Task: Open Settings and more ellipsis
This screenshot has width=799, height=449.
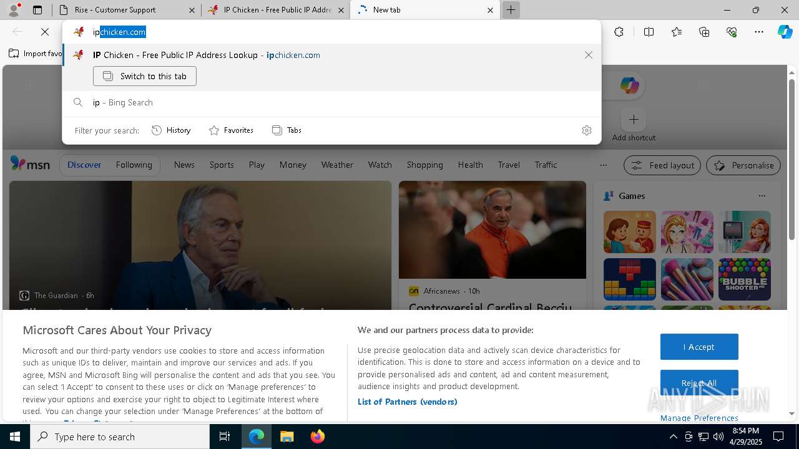Action: point(759,32)
